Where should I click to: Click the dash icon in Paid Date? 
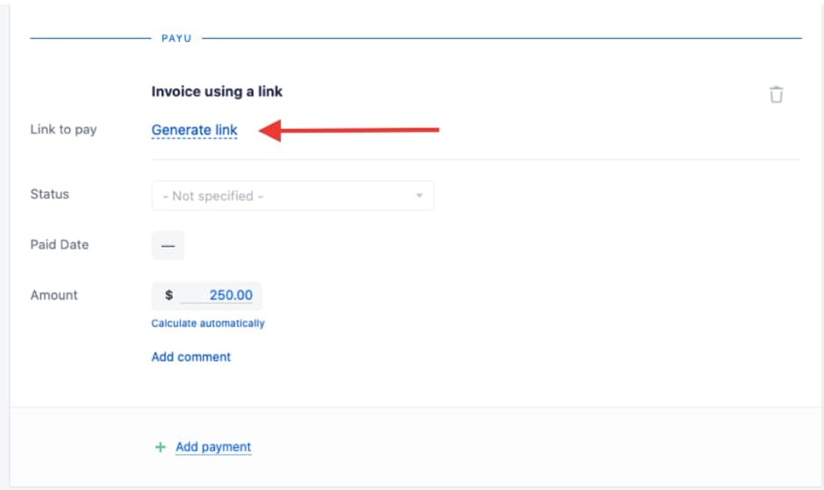(x=168, y=246)
